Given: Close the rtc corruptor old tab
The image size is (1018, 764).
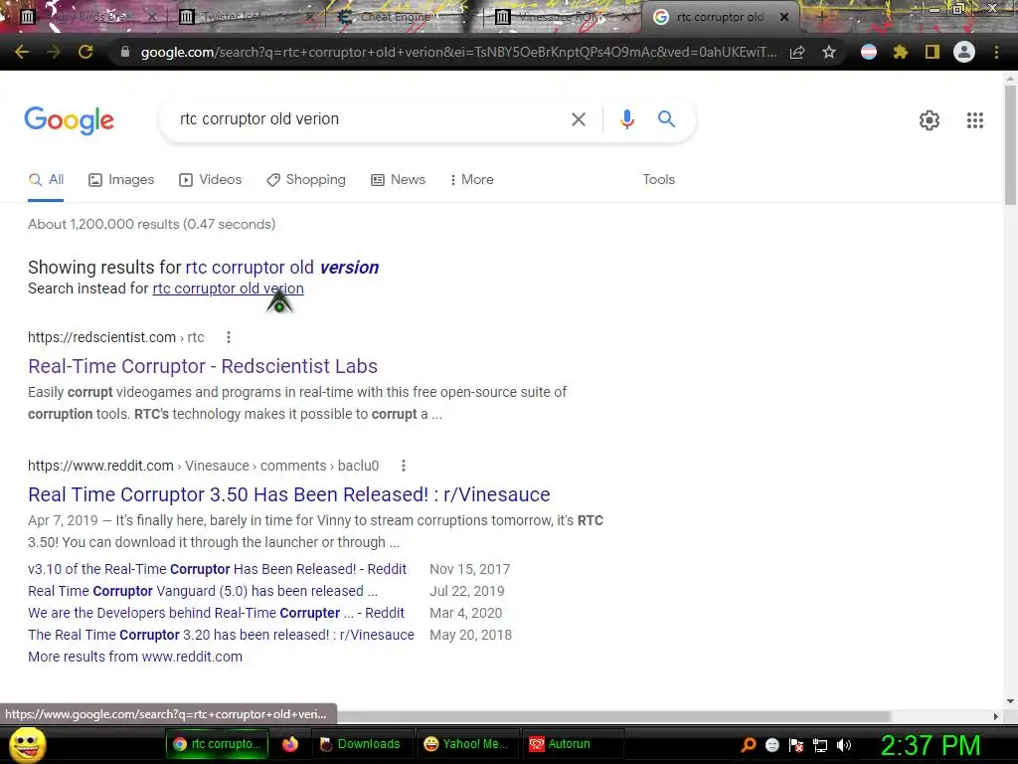Looking at the screenshot, I should click(x=783, y=17).
